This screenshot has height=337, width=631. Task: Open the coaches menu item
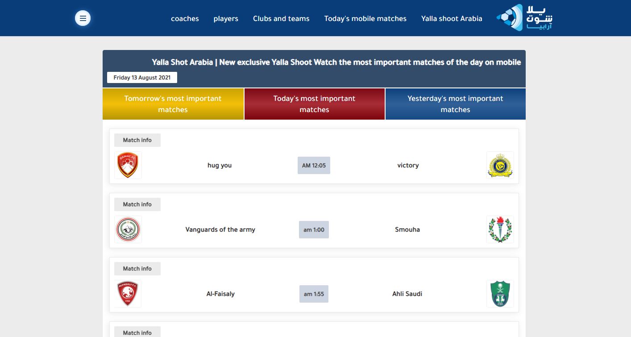point(185,19)
